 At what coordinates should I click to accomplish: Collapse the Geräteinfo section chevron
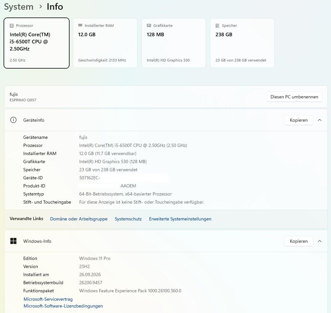[x=320, y=120]
